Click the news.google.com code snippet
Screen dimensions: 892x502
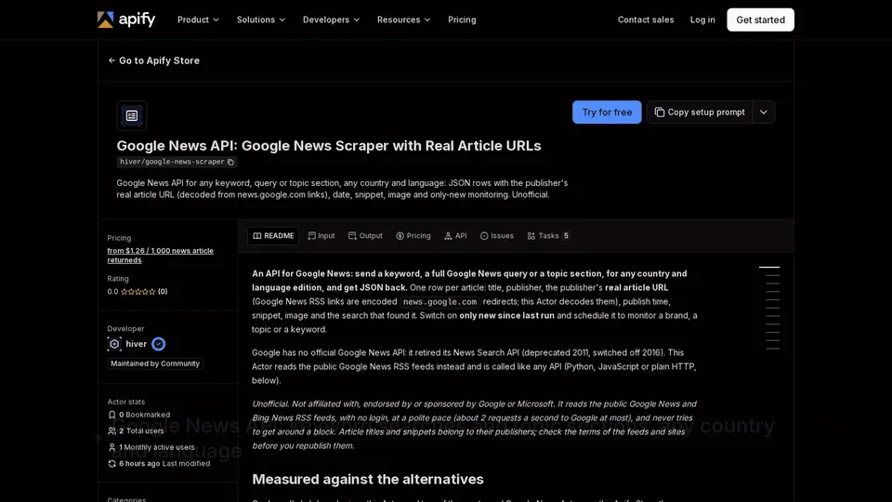point(439,301)
